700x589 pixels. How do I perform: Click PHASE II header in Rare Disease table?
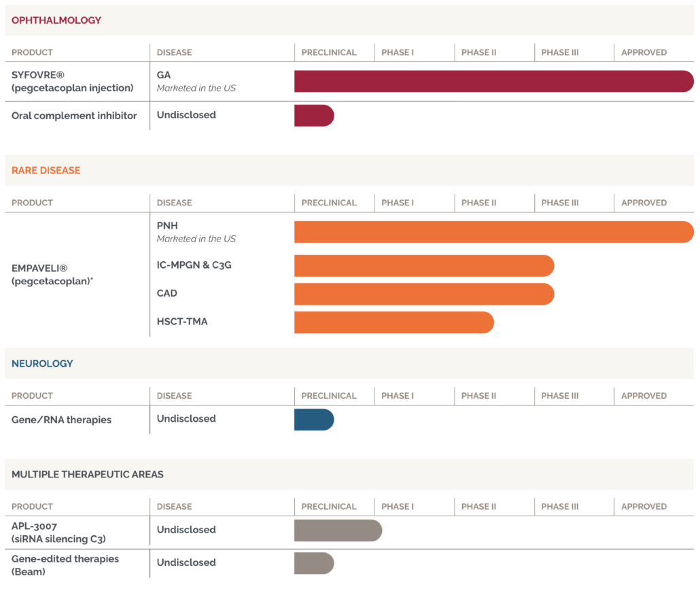click(478, 203)
